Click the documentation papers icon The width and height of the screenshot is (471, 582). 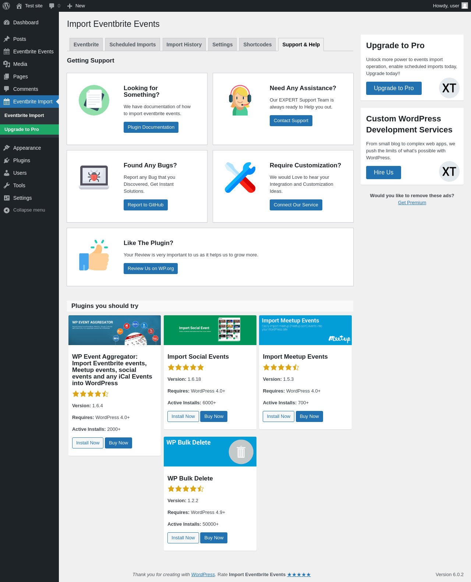click(94, 100)
